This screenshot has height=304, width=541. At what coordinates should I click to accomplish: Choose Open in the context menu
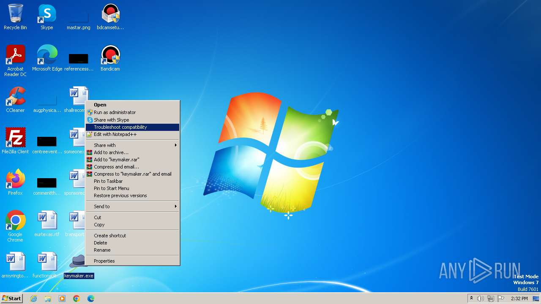pyautogui.click(x=133, y=105)
